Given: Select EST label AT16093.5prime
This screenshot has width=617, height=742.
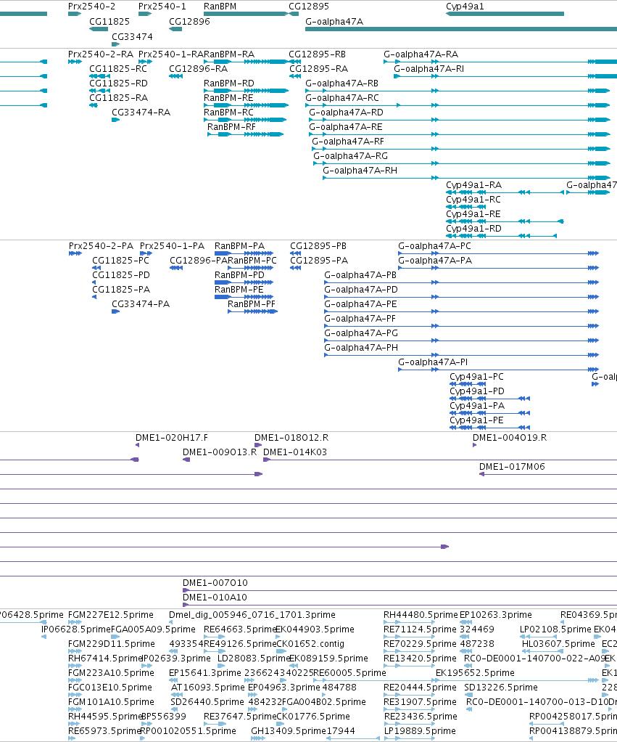Looking at the screenshot, I should click(x=208, y=688).
